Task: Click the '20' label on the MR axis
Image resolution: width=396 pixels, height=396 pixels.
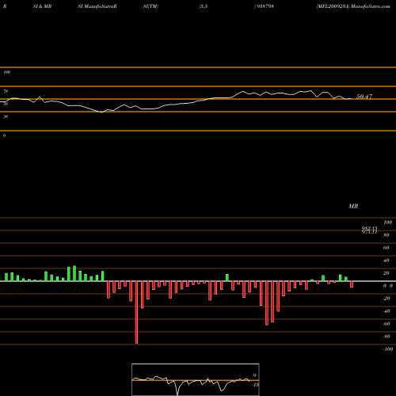Action: [x=386, y=273]
